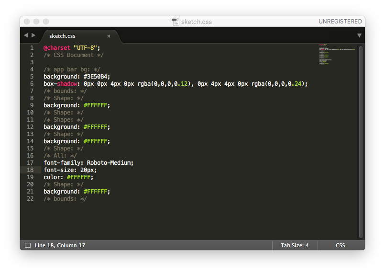The height and width of the screenshot is (274, 385).
Task: Click line number 22 in gutter
Action: pyautogui.click(x=30, y=198)
